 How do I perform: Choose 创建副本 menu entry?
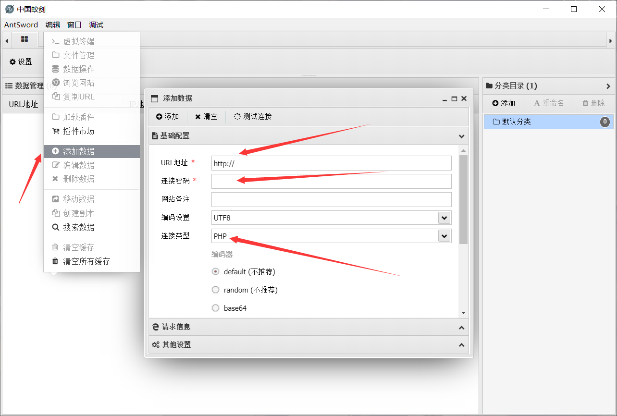[92, 213]
